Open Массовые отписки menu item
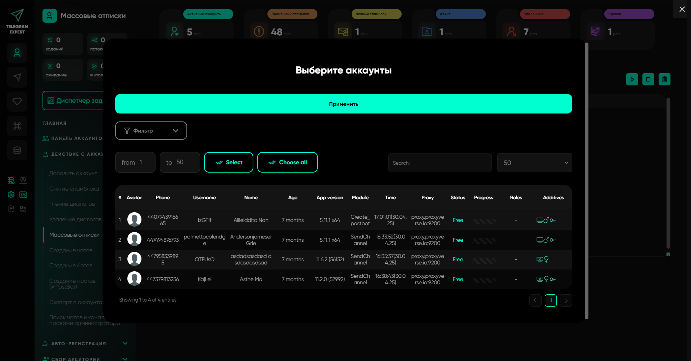Viewport: 691px width, 361px height. pos(74,235)
